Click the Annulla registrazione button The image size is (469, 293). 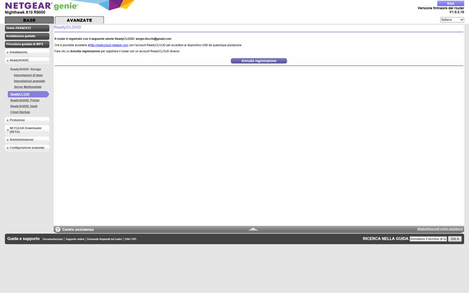(259, 61)
